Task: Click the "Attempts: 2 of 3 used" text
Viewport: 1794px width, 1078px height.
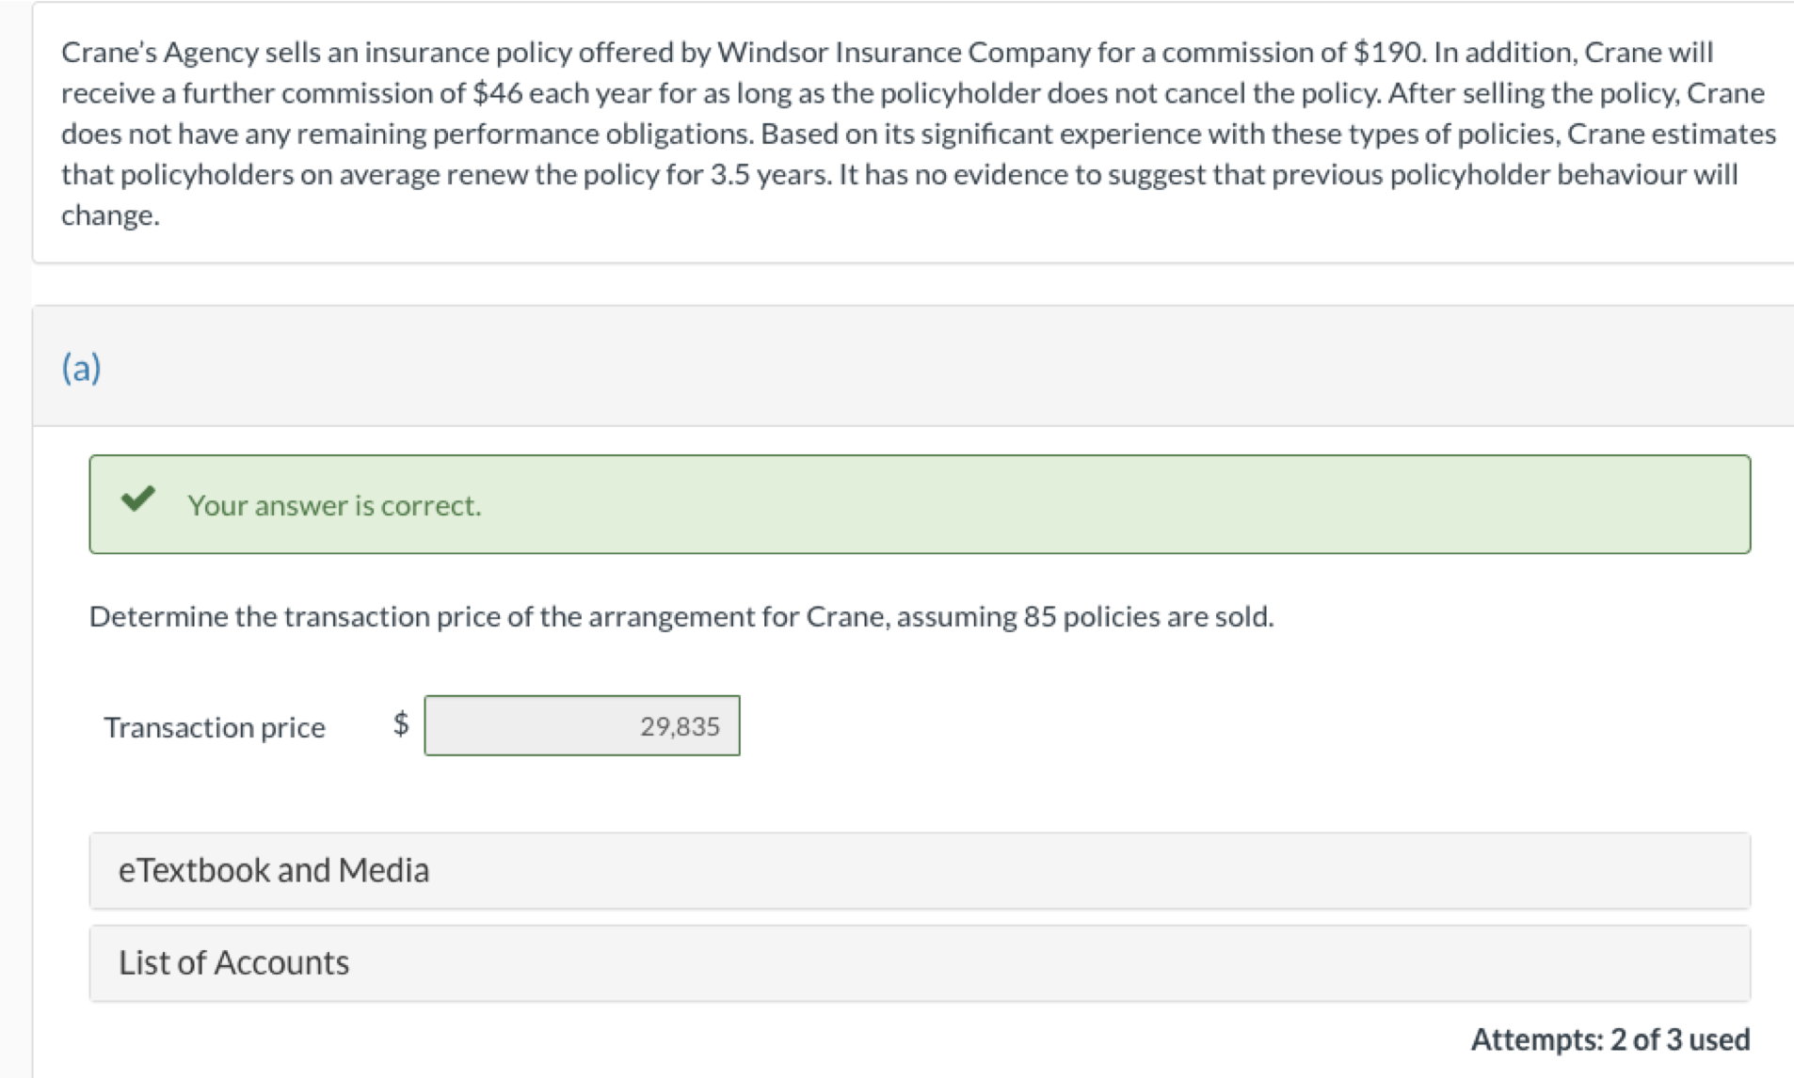Action: pyautogui.click(x=1610, y=1039)
